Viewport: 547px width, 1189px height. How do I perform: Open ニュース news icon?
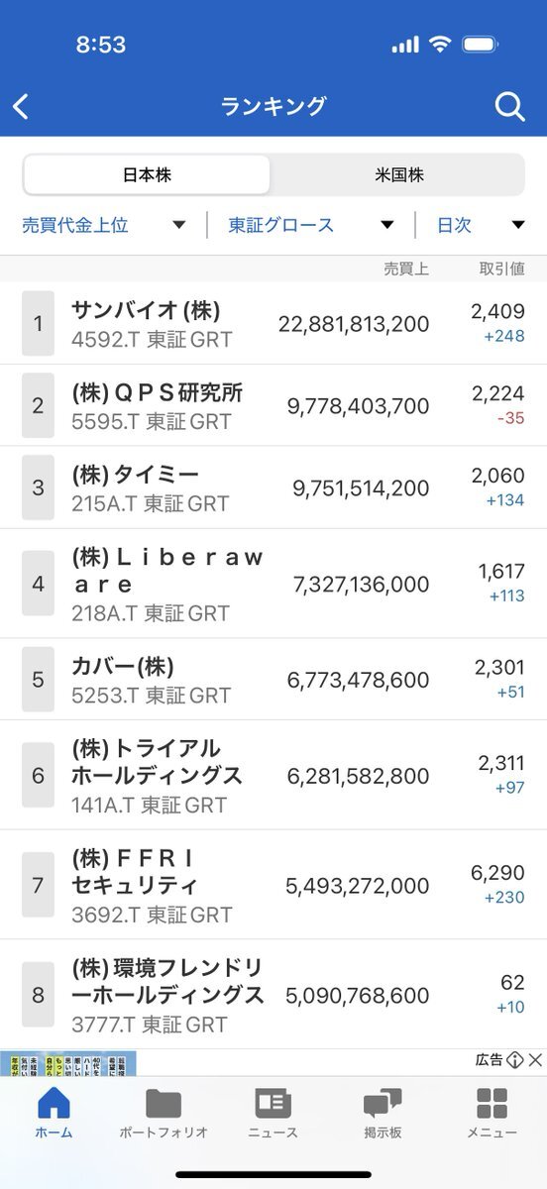pyautogui.click(x=273, y=1104)
